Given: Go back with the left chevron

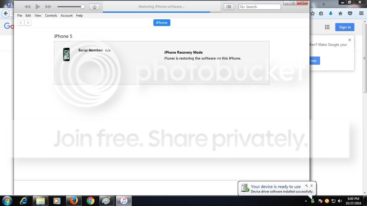Looking at the screenshot, I should tap(21, 23).
